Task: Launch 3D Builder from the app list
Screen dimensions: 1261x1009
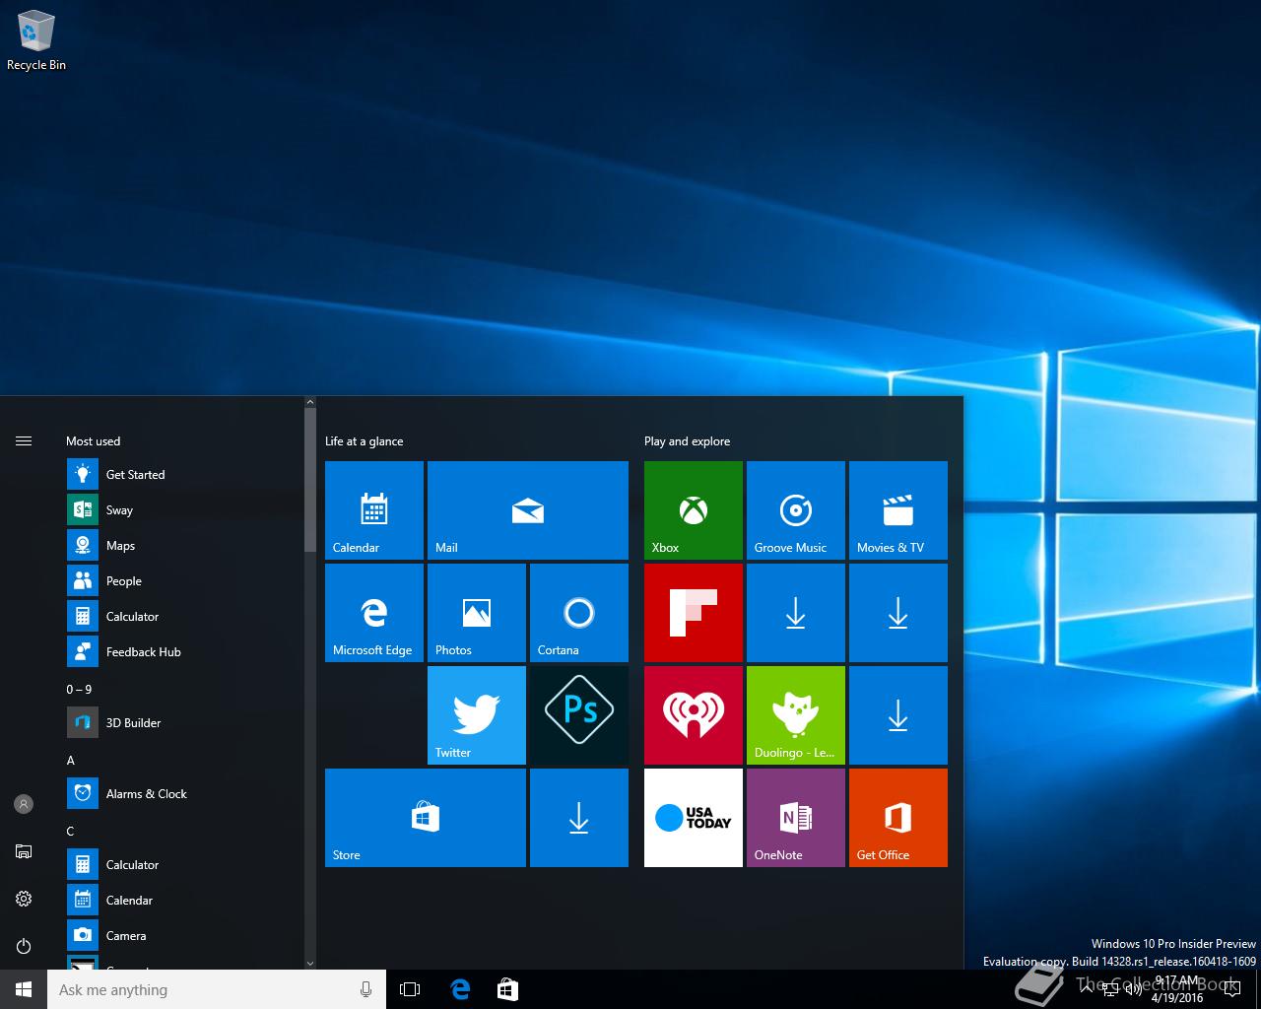Action: [181, 723]
